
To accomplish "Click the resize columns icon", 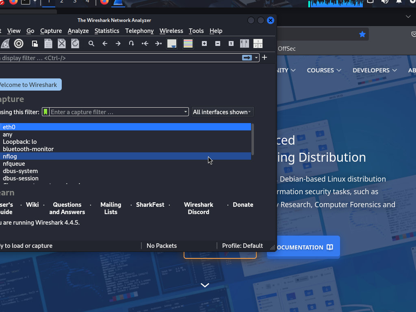I will (x=244, y=44).
